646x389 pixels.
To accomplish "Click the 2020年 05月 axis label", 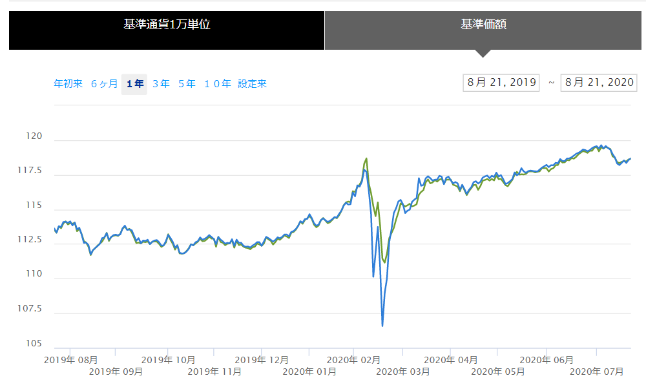I will click(x=497, y=372).
